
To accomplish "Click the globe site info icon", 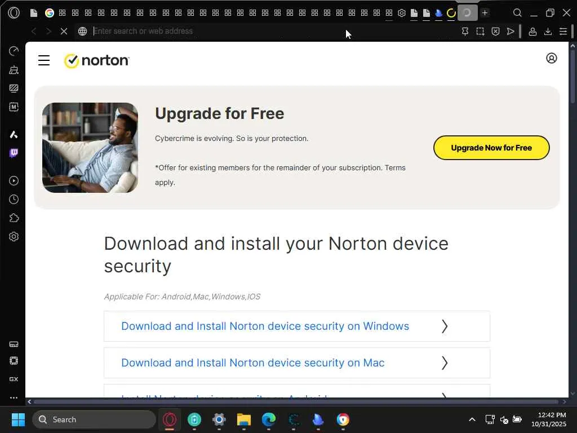I will tap(82, 32).
